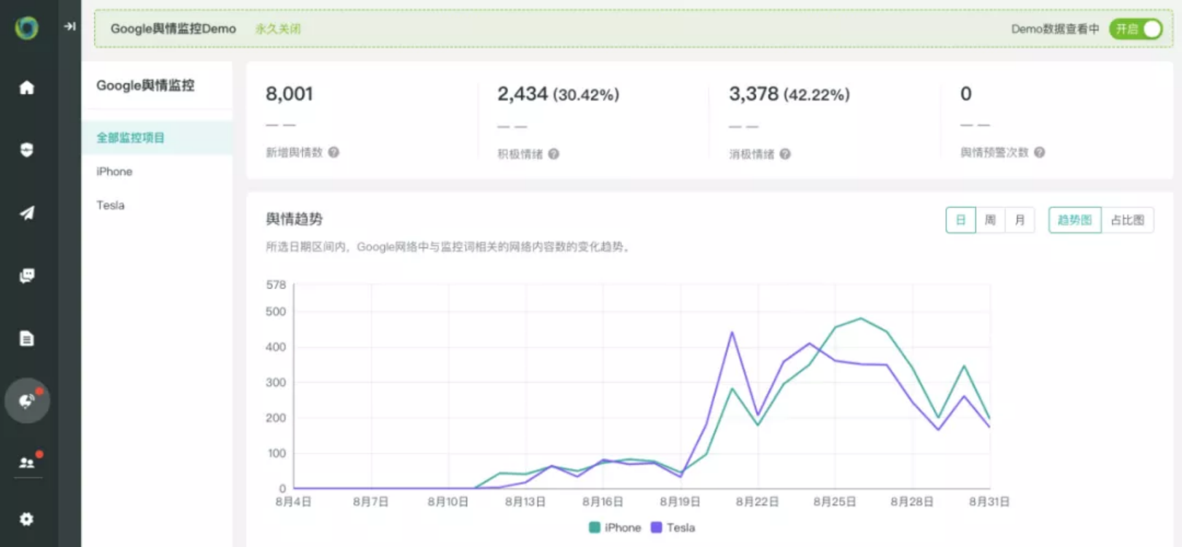
Task: Open the settings gear icon
Action: [x=27, y=519]
